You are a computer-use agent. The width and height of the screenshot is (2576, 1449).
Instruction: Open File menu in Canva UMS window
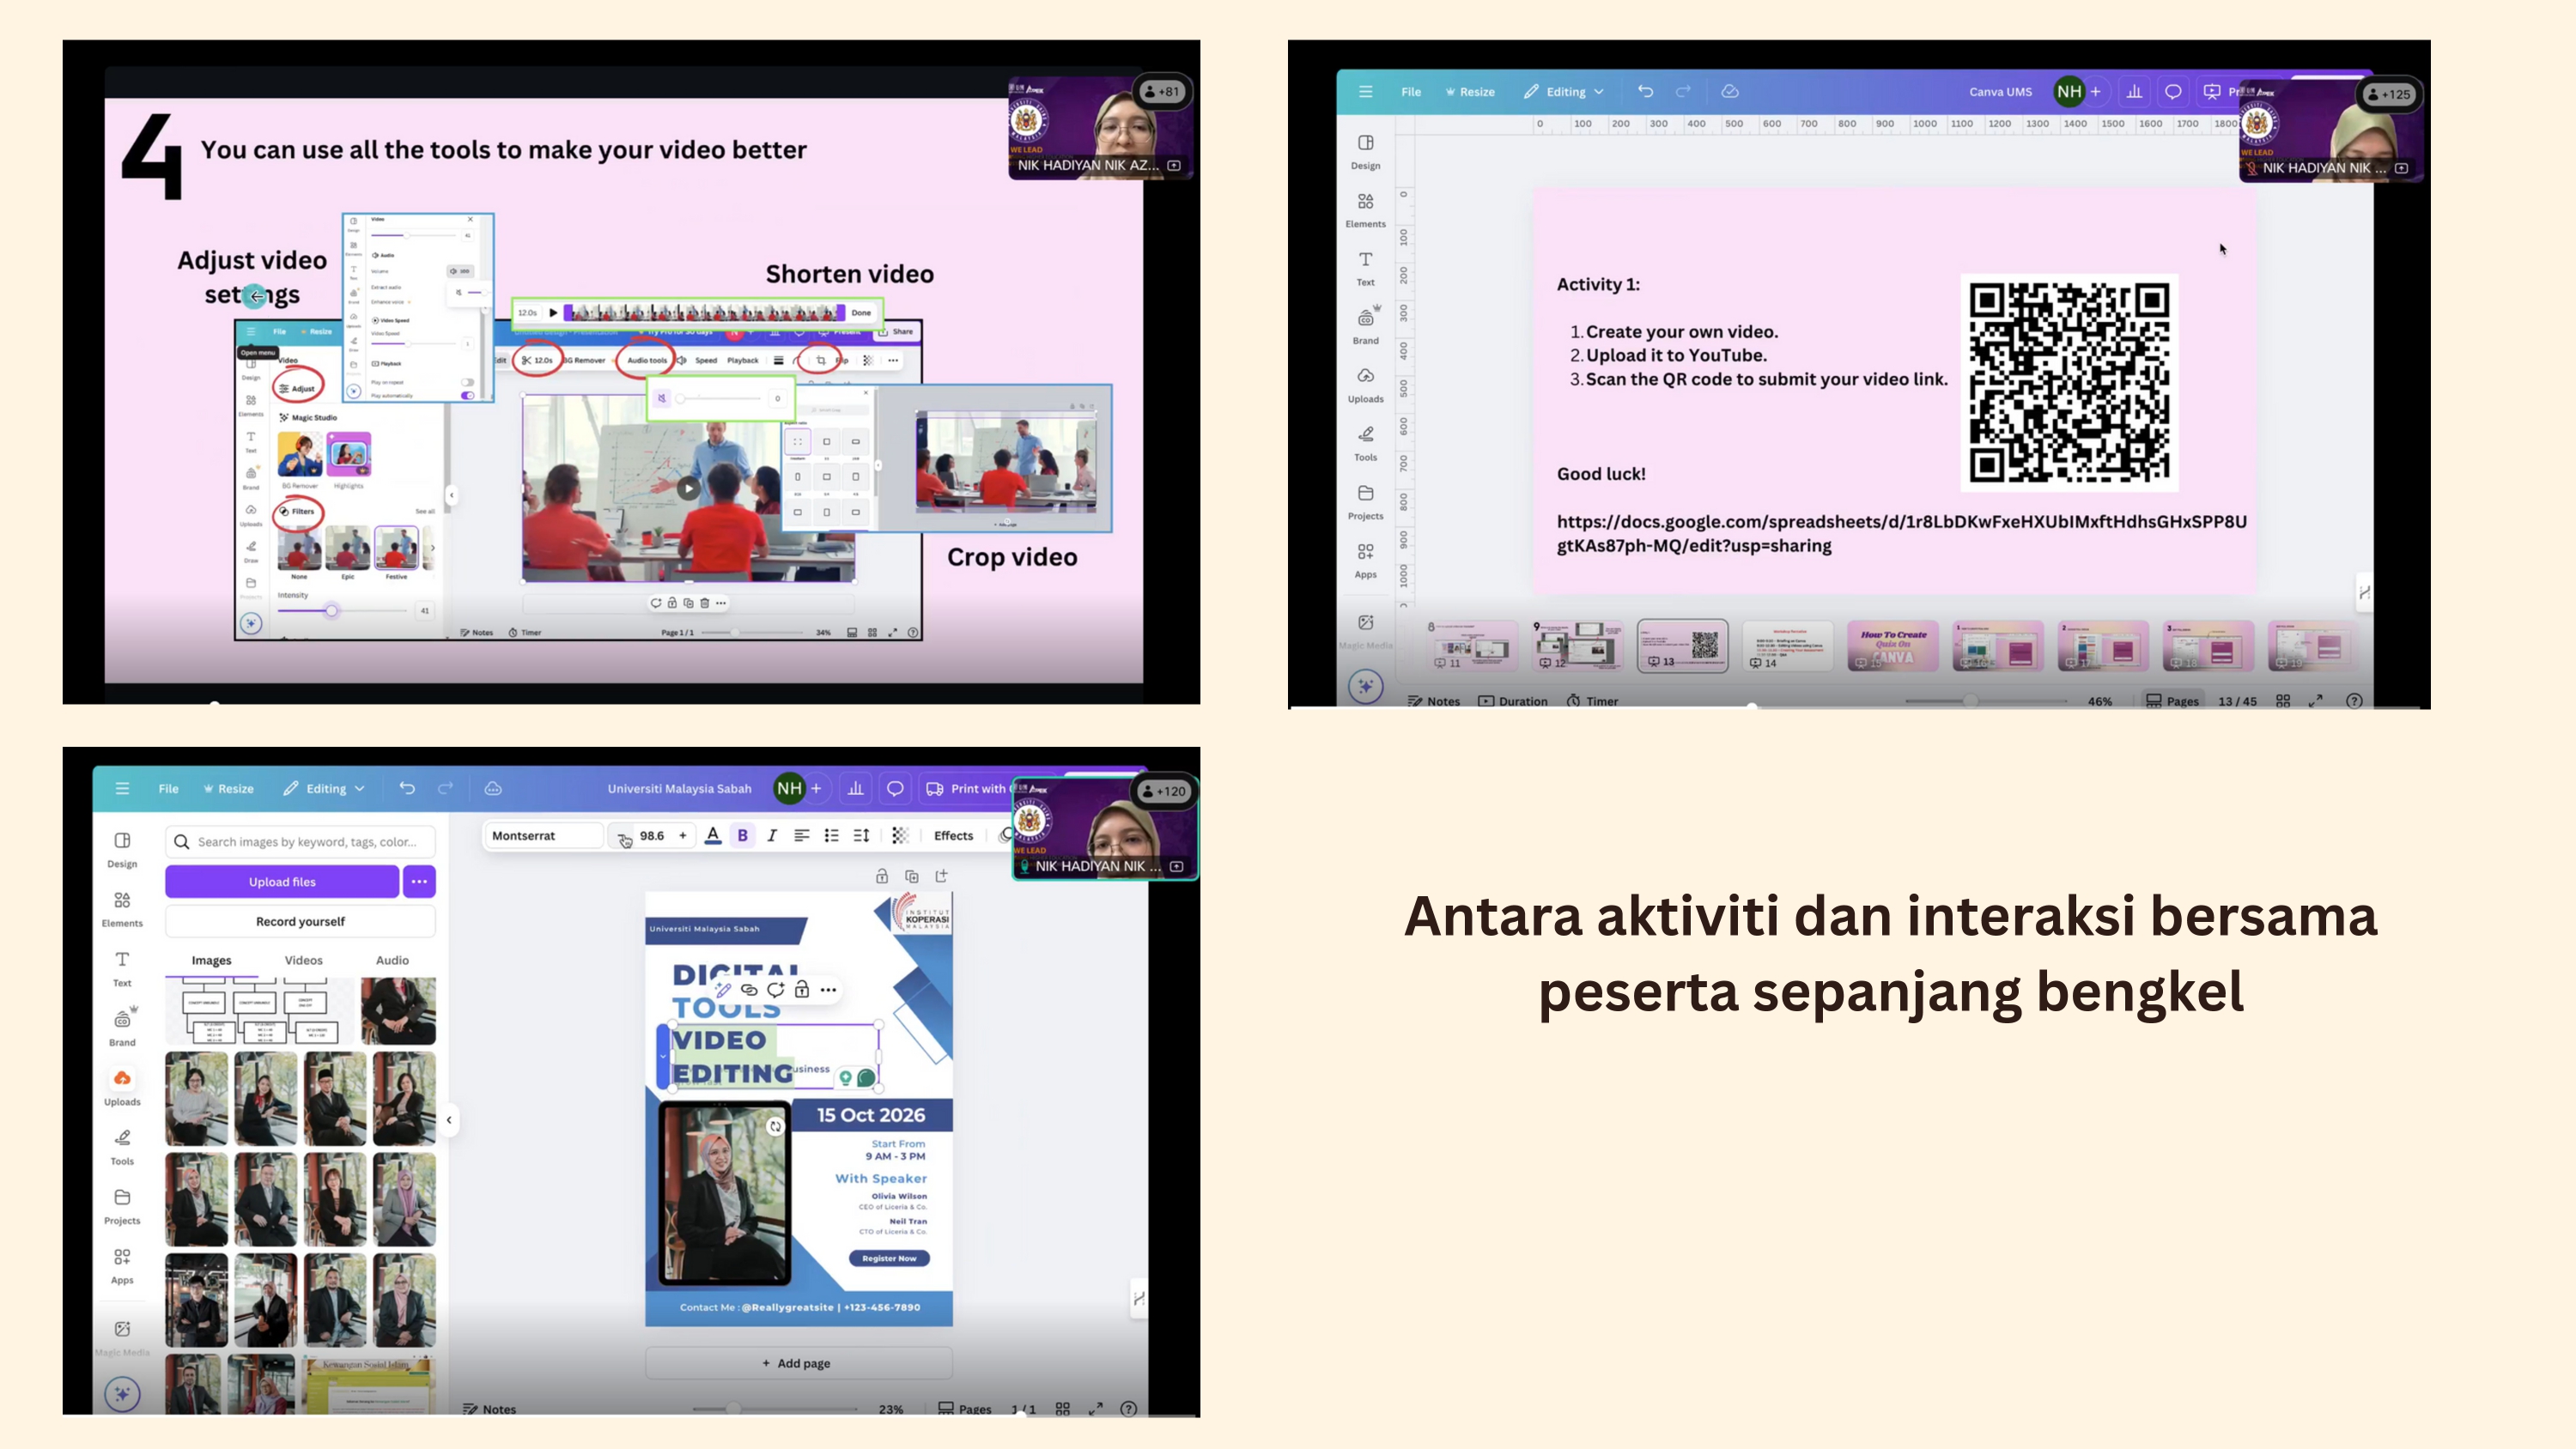(x=1411, y=92)
